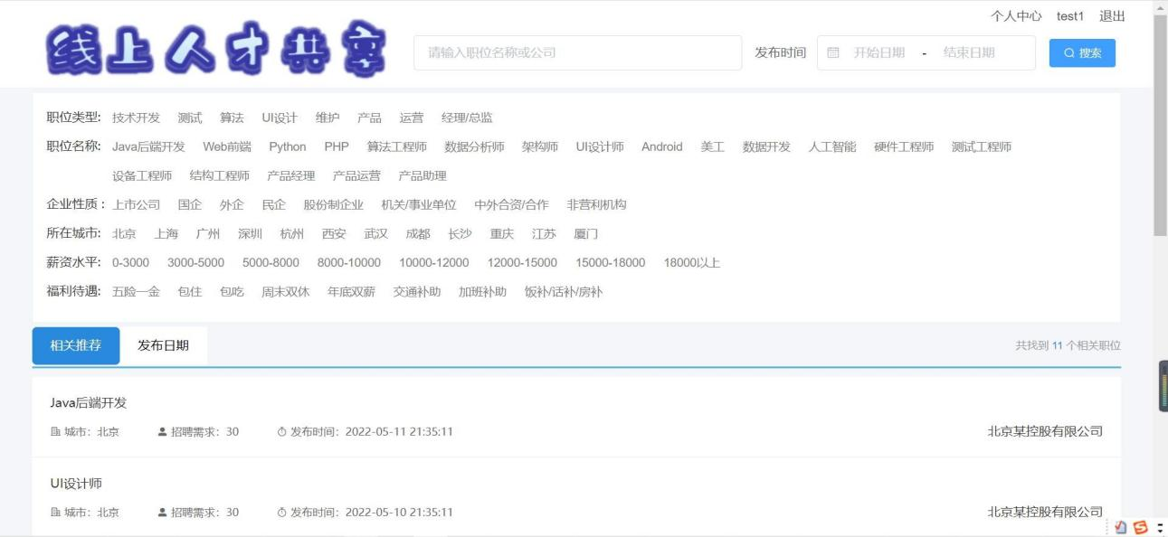Filter job type by 测试
Viewport: 1168px width, 537px height.
(x=190, y=118)
